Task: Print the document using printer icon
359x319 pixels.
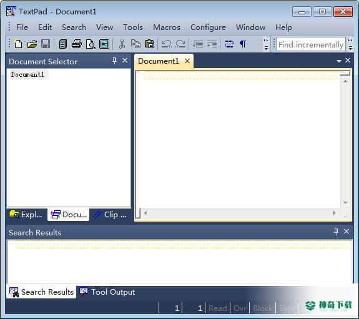Action: coord(76,44)
